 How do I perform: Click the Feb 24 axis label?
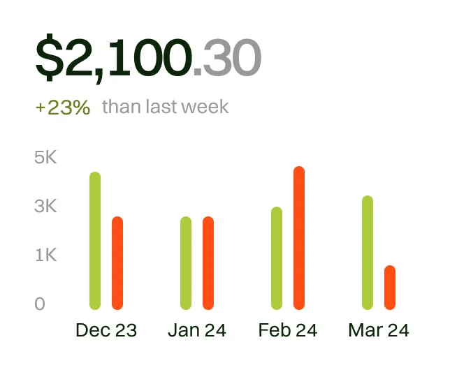(x=288, y=330)
